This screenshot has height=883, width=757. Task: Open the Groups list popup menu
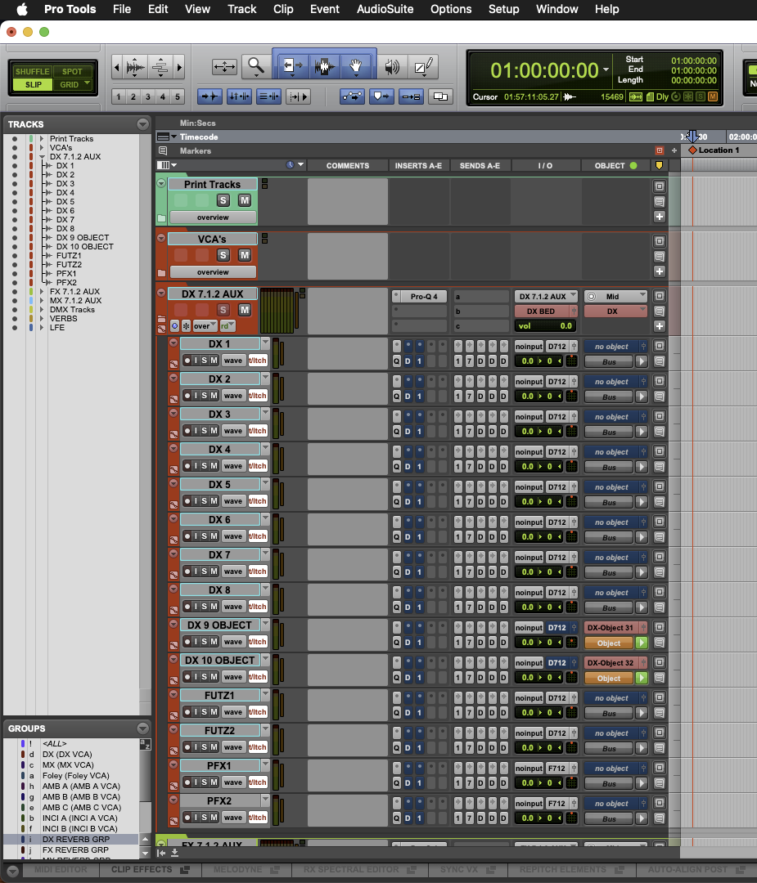[142, 728]
